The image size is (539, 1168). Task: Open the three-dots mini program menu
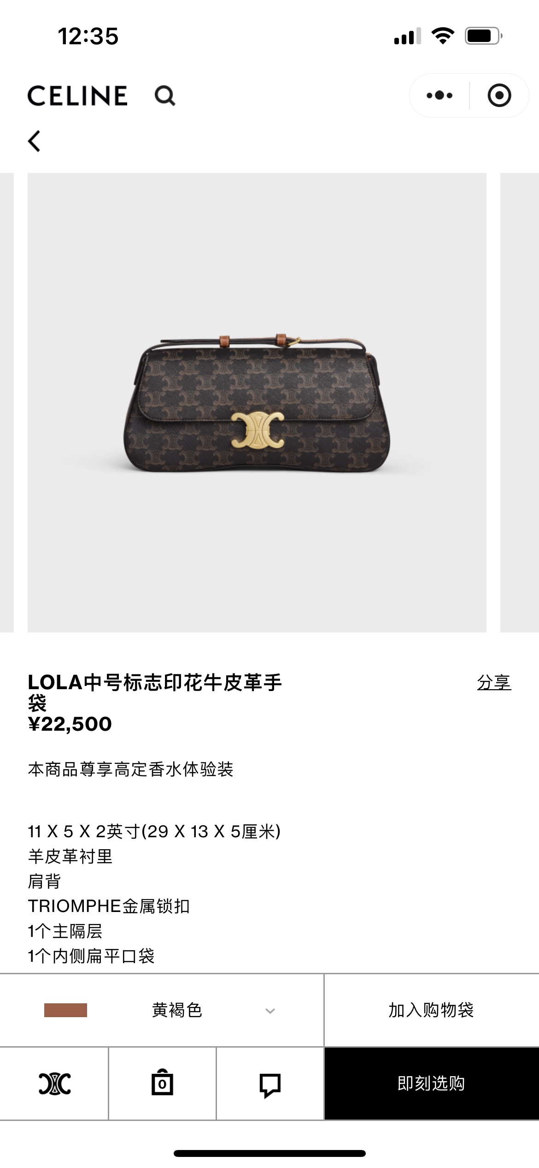(x=439, y=95)
